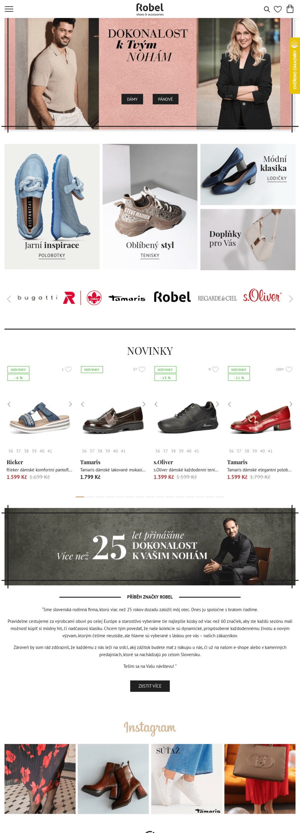Viewport: 300px width, 833px height.
Task: Open the Tamaris brand logo
Action: click(127, 298)
